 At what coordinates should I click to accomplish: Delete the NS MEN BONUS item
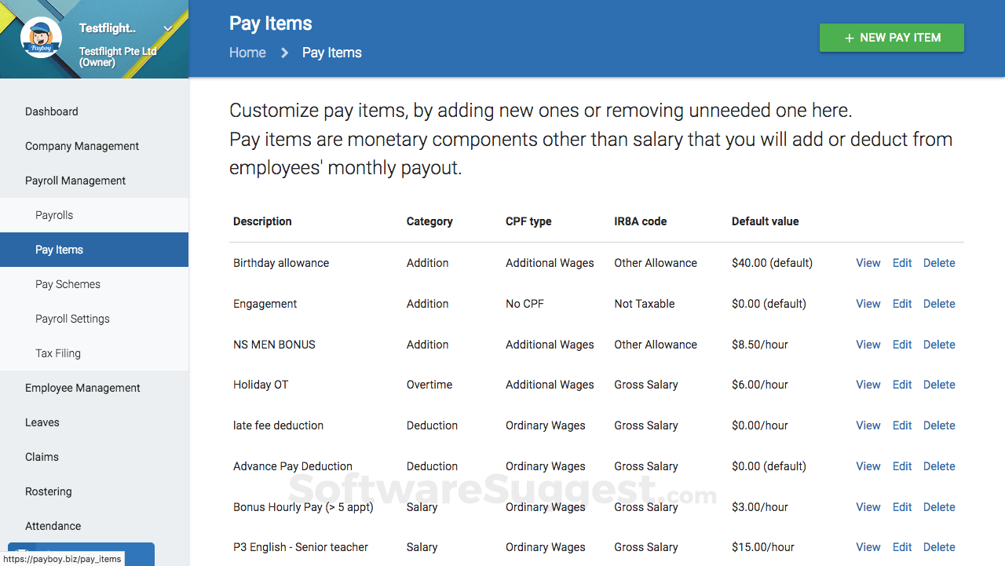[x=939, y=345]
